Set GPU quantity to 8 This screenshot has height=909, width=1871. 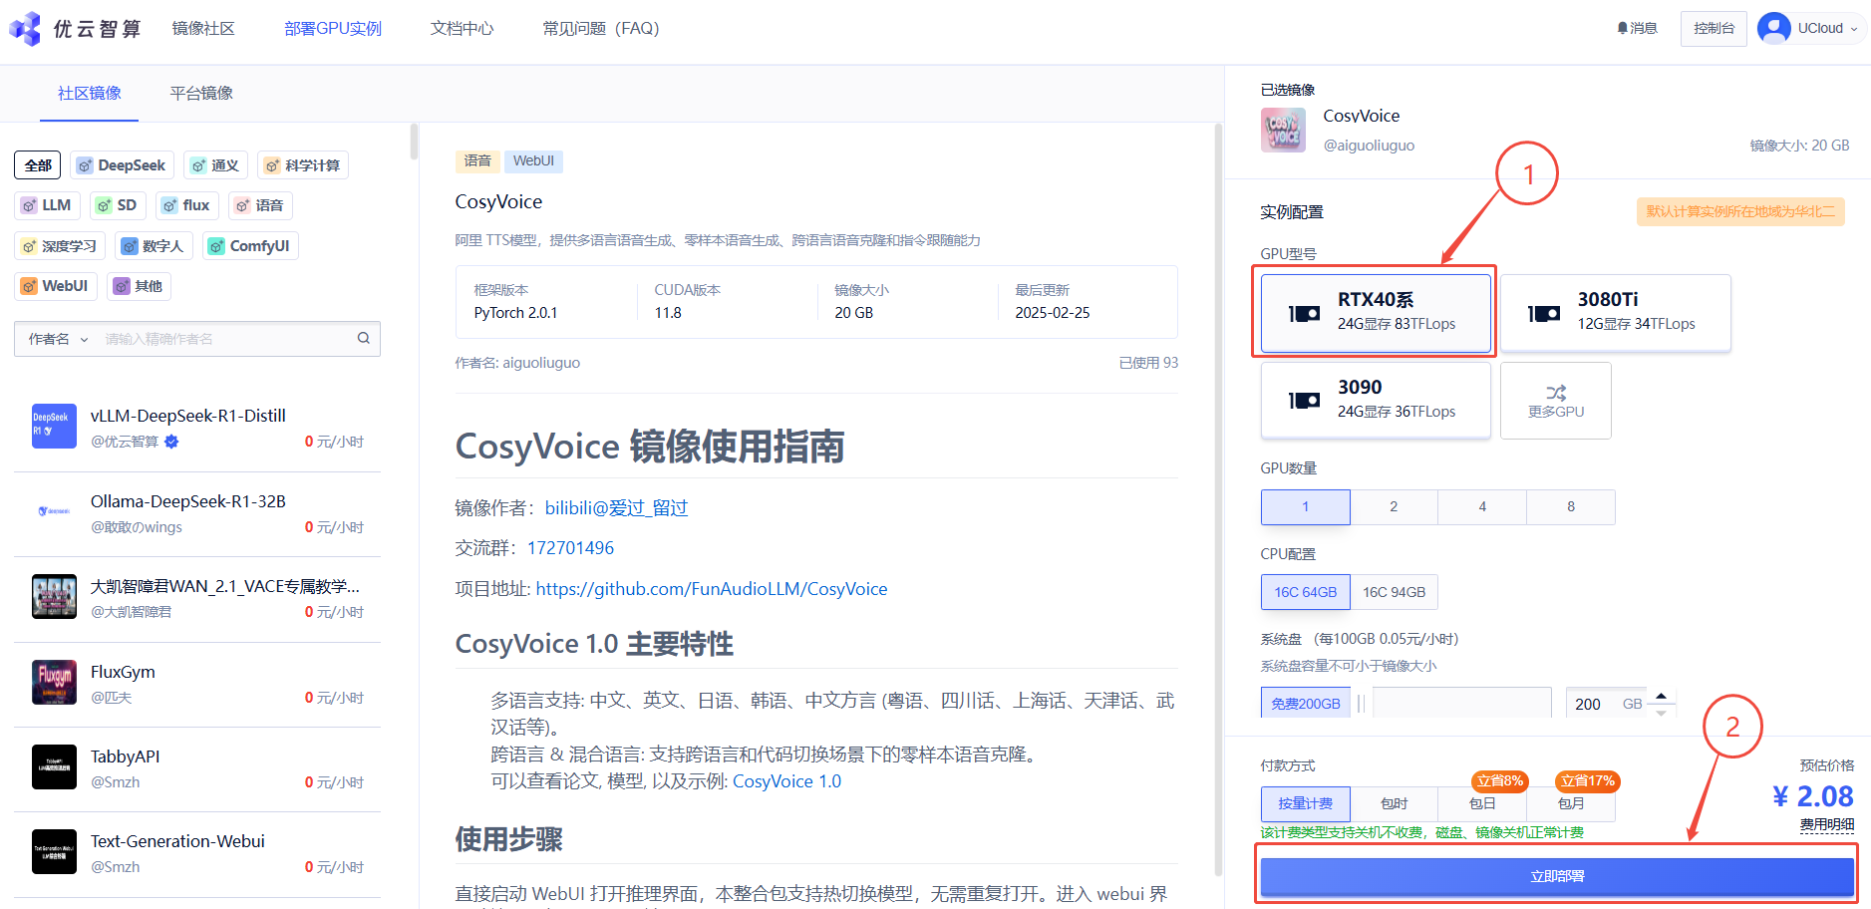(x=1571, y=507)
